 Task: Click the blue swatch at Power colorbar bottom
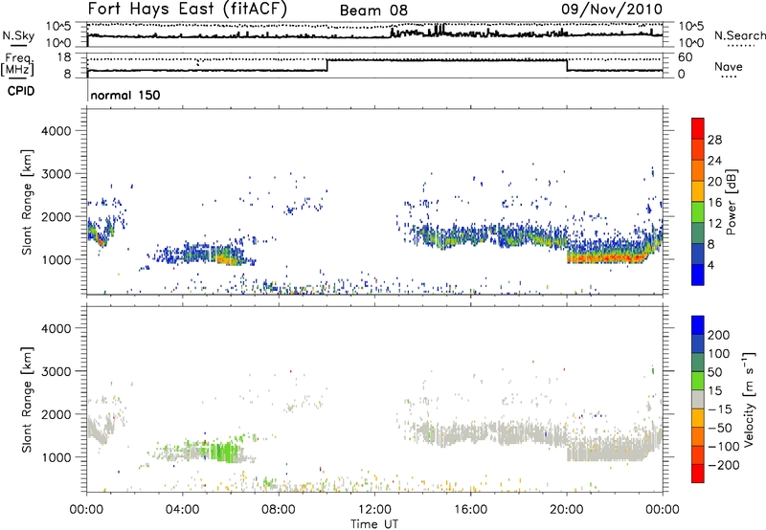698,275
